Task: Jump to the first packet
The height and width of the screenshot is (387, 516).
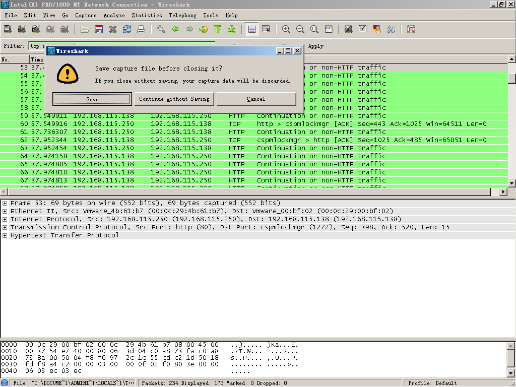Action: click(218, 29)
